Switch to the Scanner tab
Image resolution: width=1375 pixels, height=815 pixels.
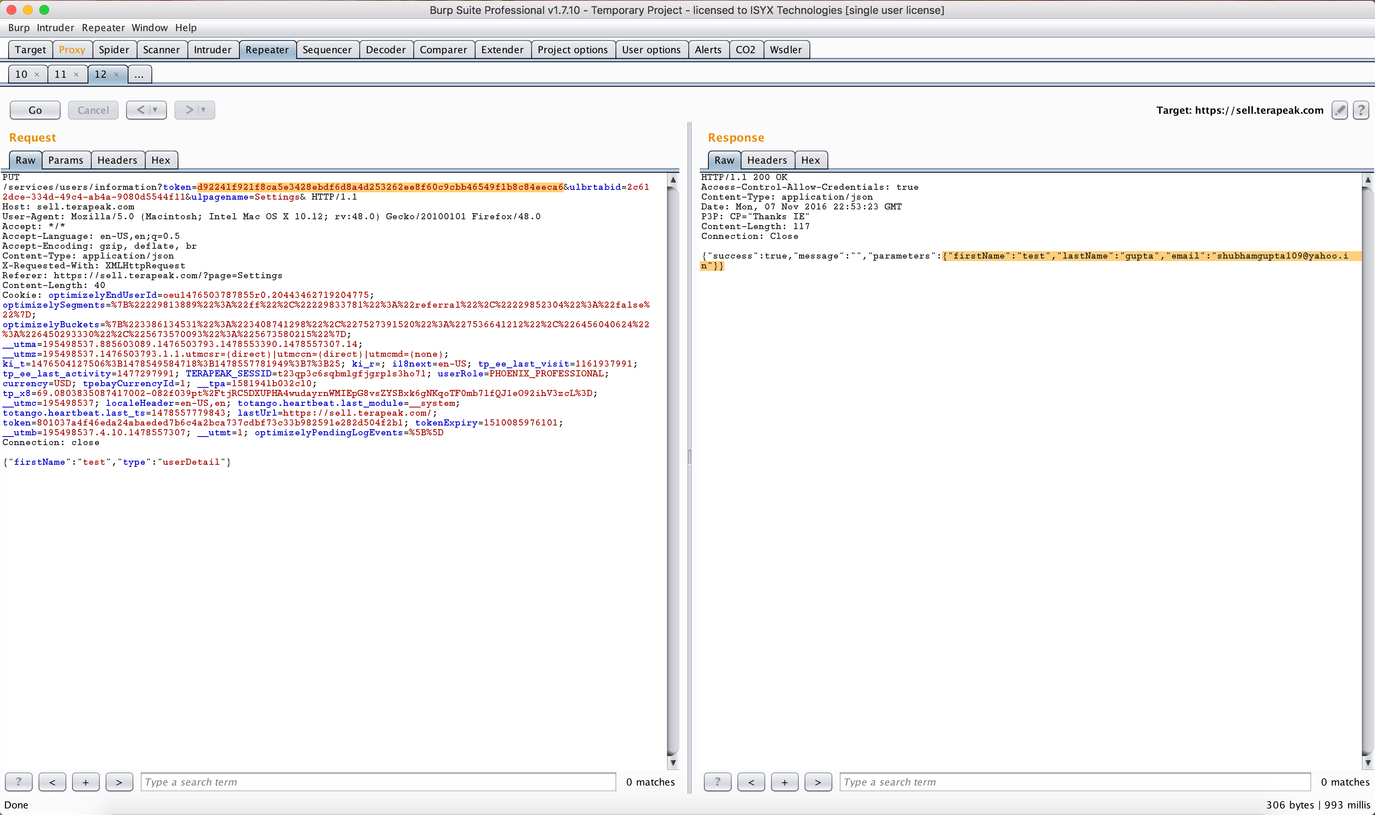(162, 50)
